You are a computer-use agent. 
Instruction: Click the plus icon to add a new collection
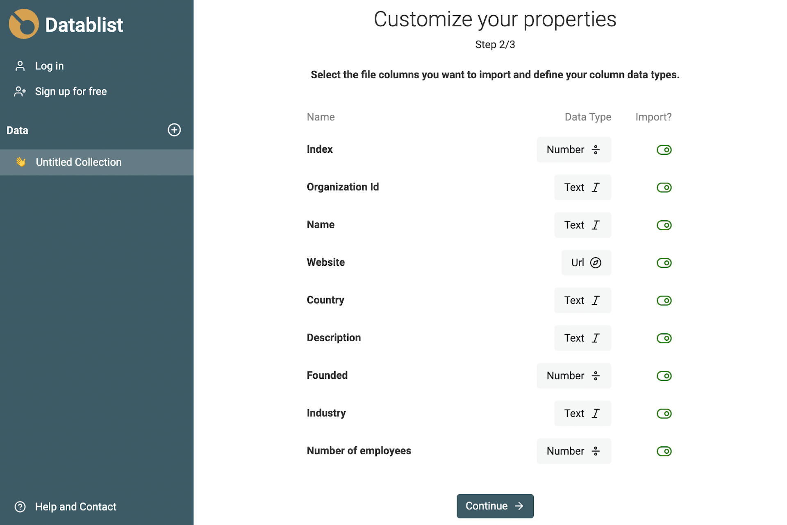[x=174, y=130]
